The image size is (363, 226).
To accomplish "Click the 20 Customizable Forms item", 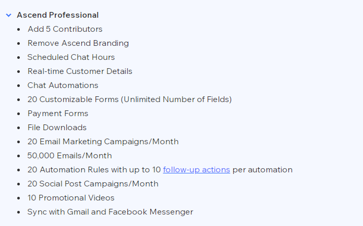I will pos(130,99).
